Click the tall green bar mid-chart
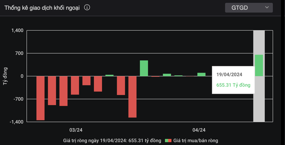 [144, 68]
